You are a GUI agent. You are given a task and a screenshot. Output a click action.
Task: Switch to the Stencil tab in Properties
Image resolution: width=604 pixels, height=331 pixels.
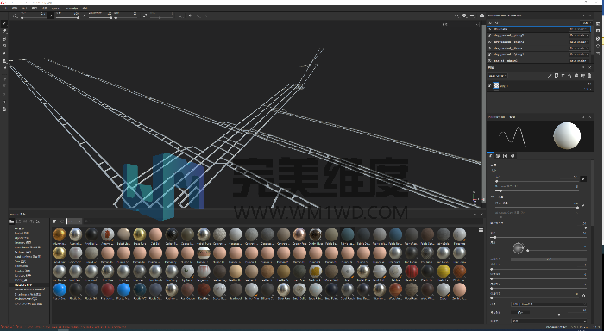tap(506, 156)
